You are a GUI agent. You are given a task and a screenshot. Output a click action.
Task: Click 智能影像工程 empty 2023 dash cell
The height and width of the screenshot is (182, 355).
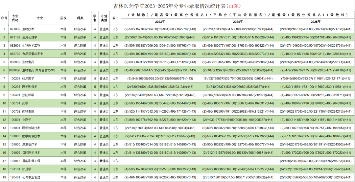tap(160, 161)
